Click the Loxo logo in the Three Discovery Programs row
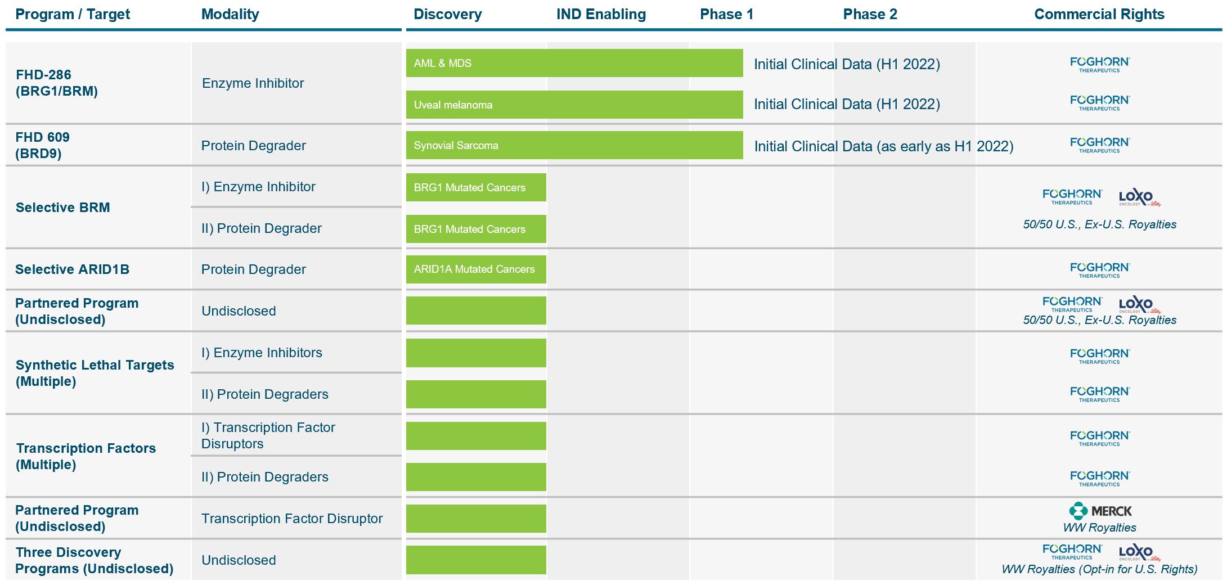Viewport: 1227px width, 585px height. pos(1140,552)
